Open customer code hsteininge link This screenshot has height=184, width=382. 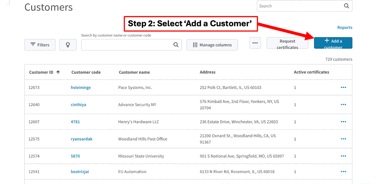pos(81,88)
